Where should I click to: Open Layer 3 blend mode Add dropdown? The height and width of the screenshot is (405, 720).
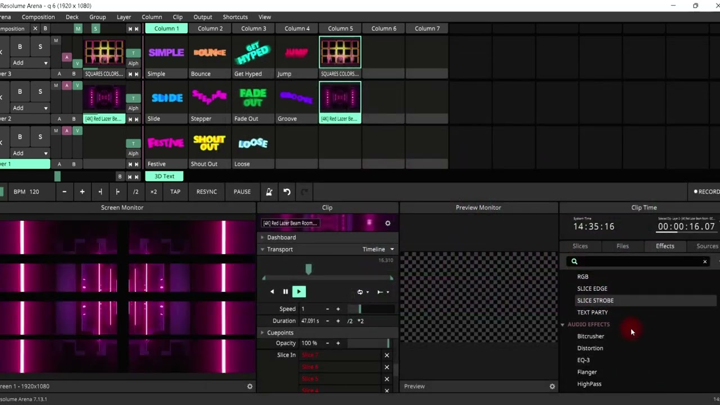coord(30,63)
